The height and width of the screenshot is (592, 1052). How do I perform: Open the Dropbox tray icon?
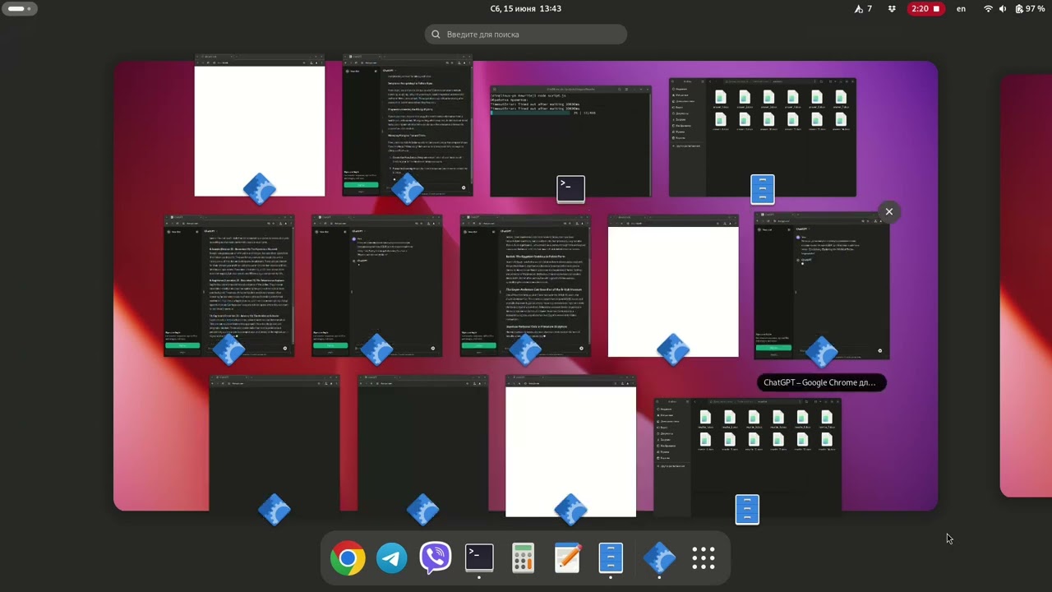coord(893,9)
